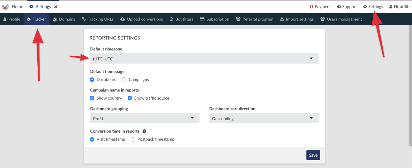Click the top-right Settings gear icon

(365, 6)
